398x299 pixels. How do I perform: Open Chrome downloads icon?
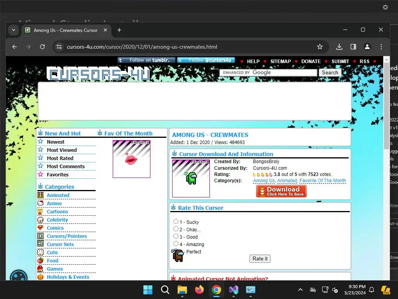click(339, 47)
